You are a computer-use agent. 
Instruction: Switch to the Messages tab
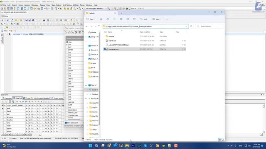[x=7, y=98]
